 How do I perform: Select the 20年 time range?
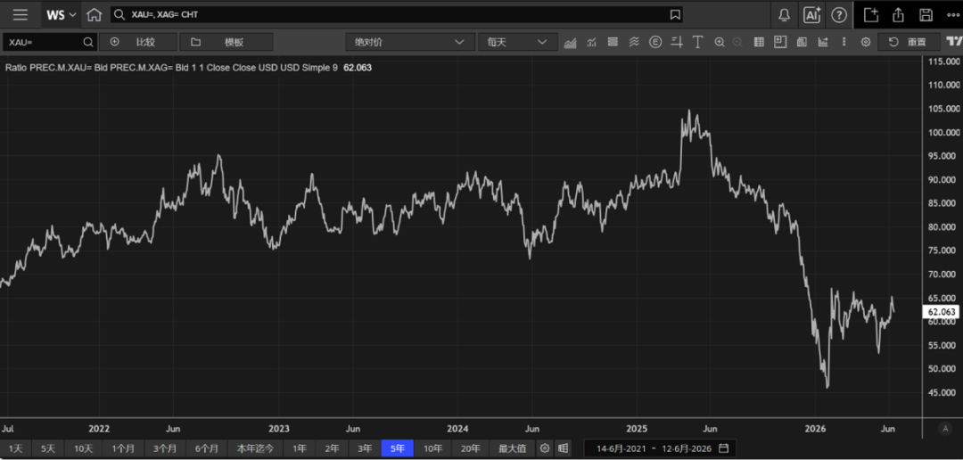pyautogui.click(x=470, y=448)
